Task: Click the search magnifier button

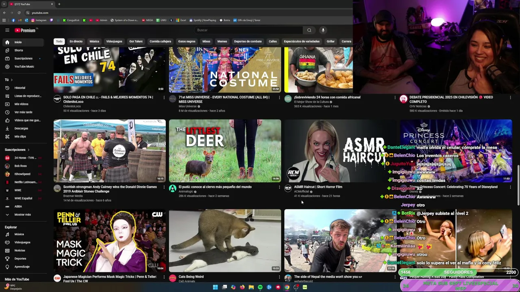Action: tap(309, 30)
